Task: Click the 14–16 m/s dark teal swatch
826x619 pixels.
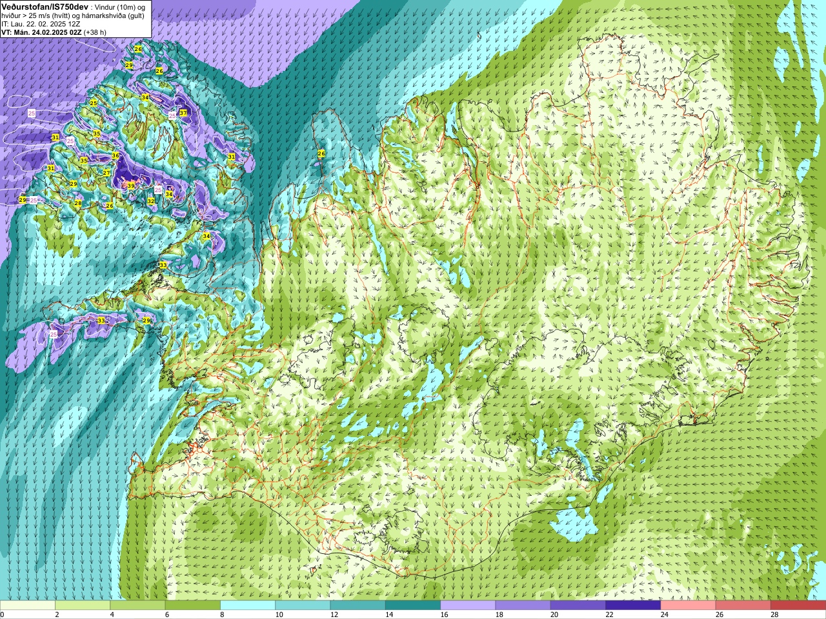Action: (413, 605)
